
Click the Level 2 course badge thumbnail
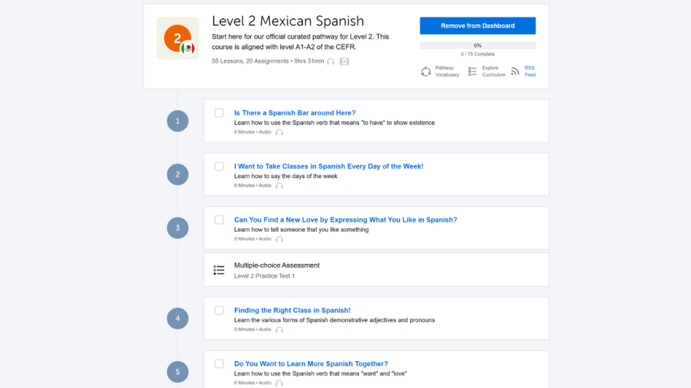177,38
